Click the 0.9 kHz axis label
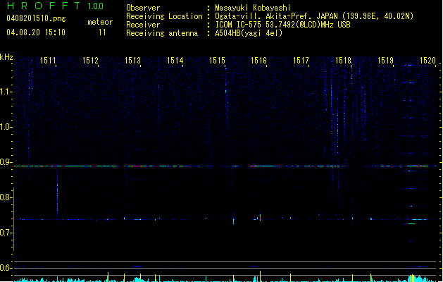Screen dimensions: 443x282 pyautogui.click(x=5, y=162)
